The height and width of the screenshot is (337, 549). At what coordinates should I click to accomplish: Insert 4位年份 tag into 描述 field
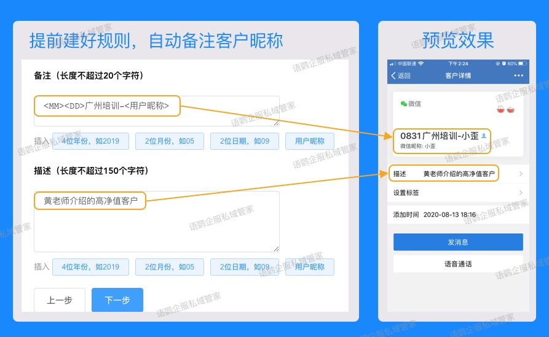90,267
